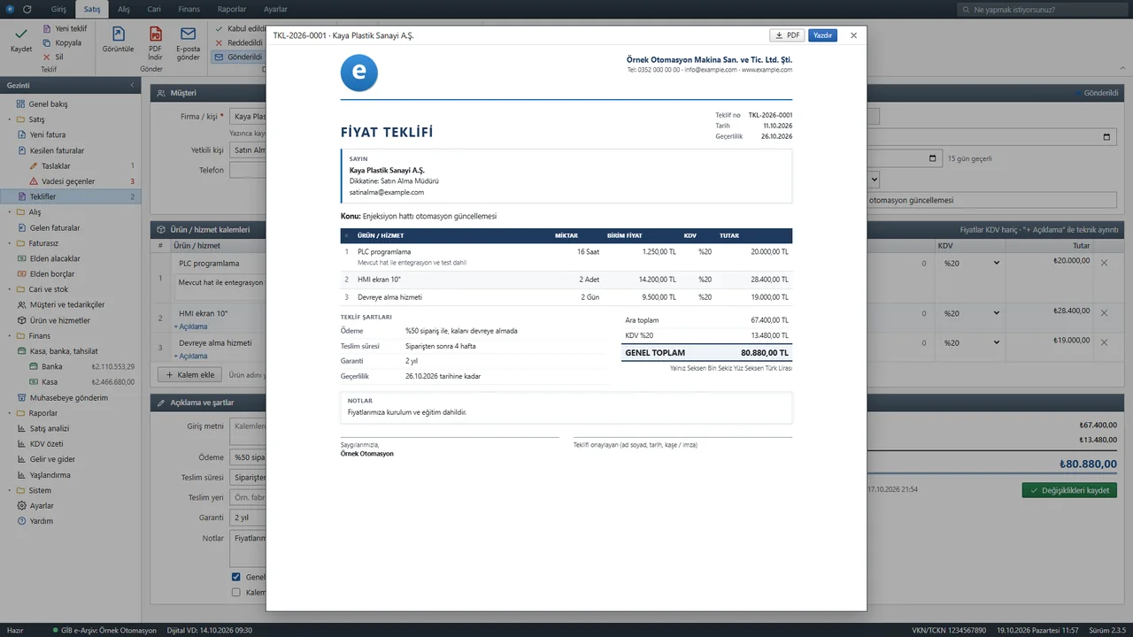Open Muhasebeye gönderim in sidebar
This screenshot has height=637, width=1133.
point(69,398)
